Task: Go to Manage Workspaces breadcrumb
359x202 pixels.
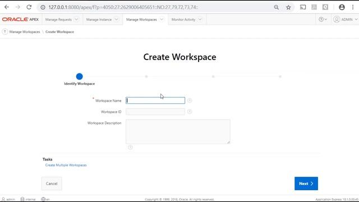Action: 25,32
